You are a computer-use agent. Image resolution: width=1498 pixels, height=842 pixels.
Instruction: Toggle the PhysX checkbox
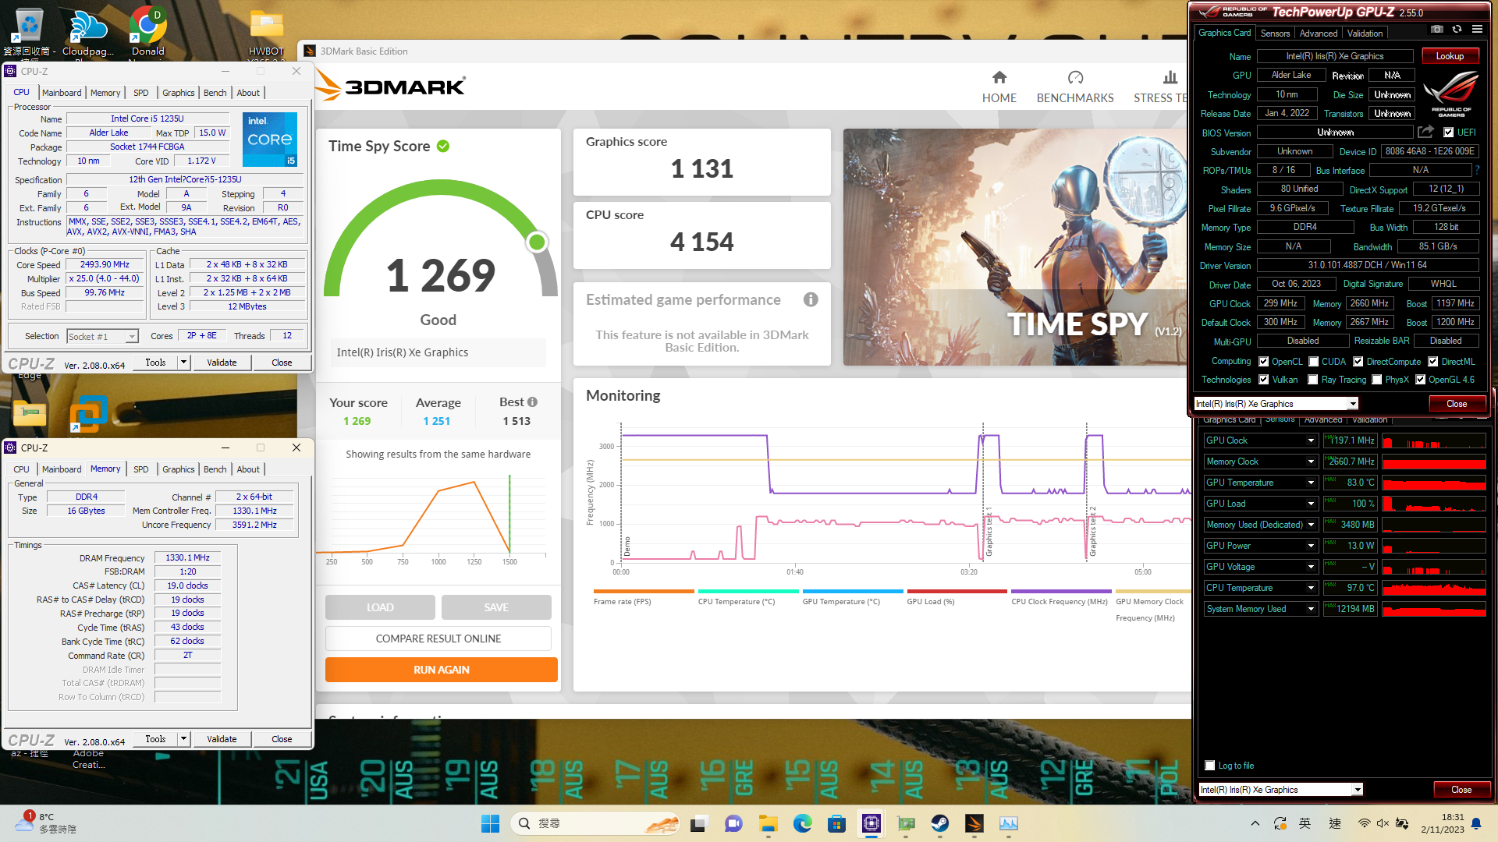1377,380
